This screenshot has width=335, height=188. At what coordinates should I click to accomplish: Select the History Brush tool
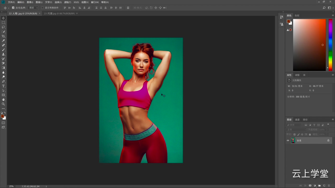3,59
